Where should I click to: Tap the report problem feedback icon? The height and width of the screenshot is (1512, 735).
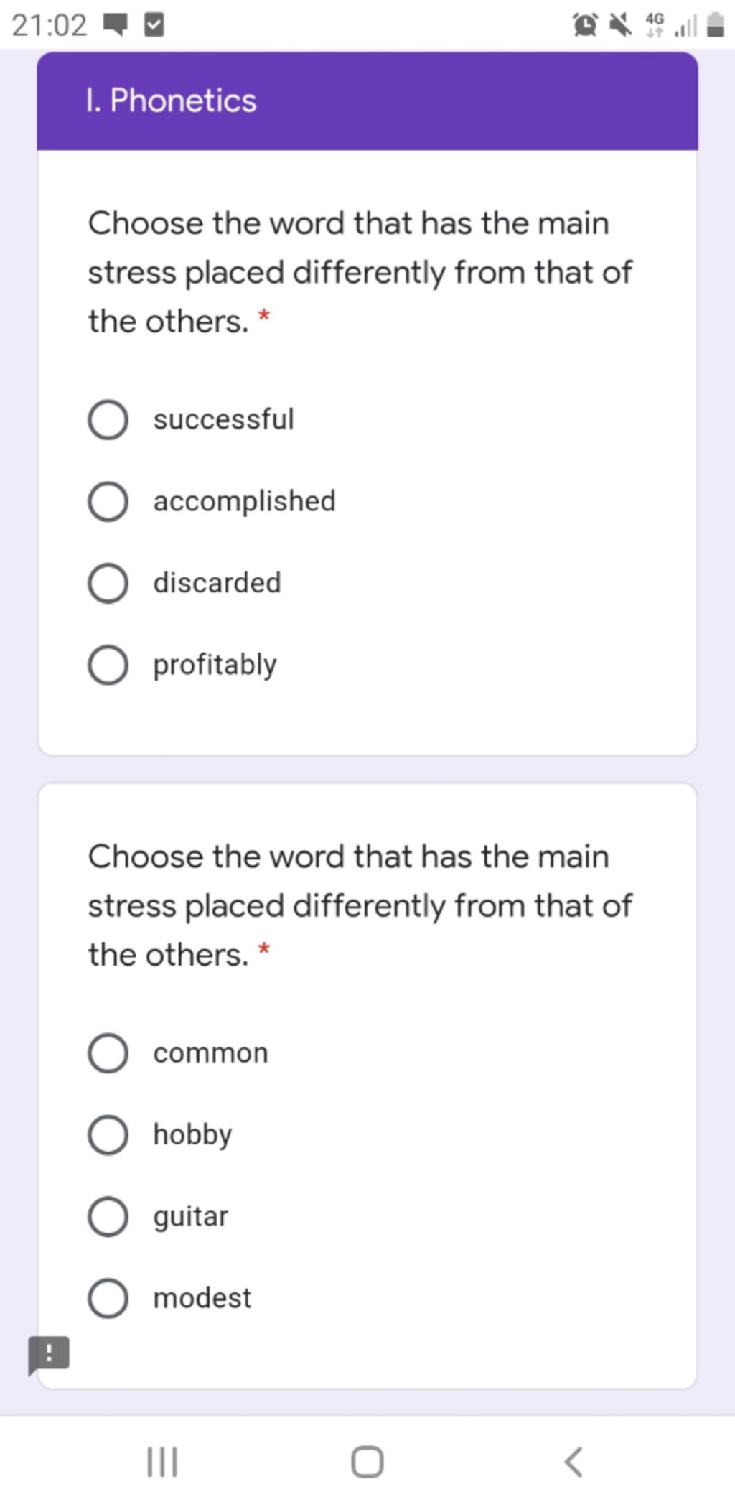pyautogui.click(x=48, y=1355)
